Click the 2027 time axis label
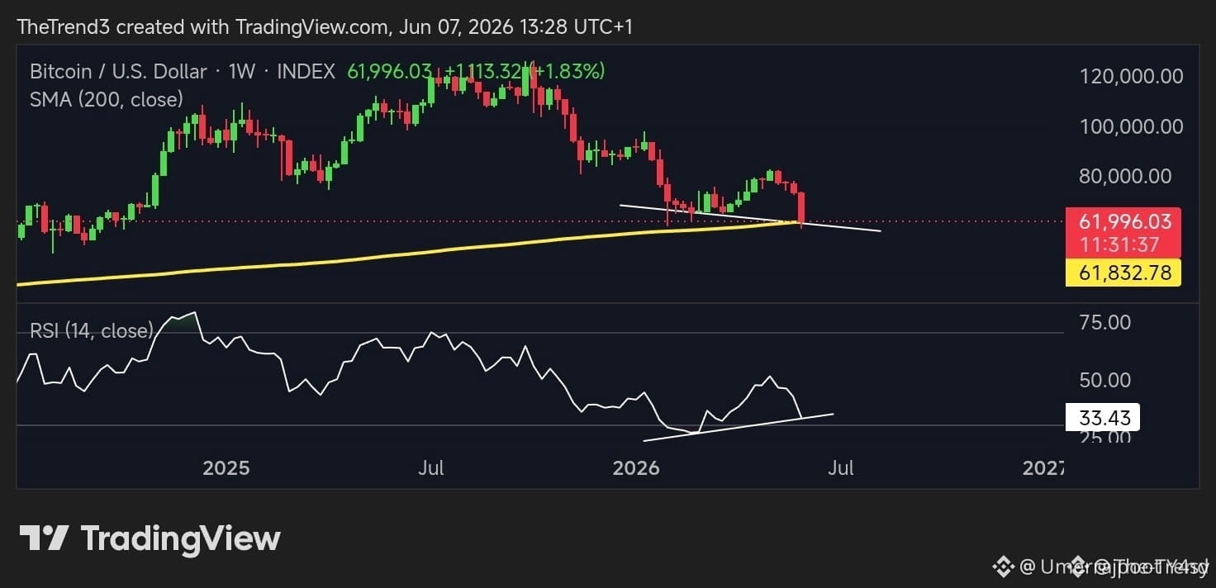Screen dimensions: 1216x588 tap(1043, 468)
